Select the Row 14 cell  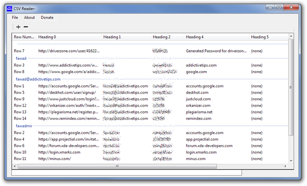20,118
